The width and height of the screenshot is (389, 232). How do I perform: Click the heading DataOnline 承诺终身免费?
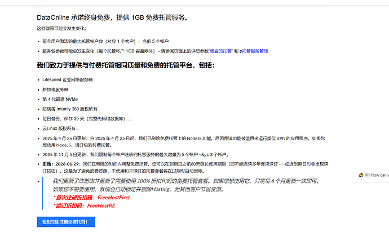tap(112, 17)
